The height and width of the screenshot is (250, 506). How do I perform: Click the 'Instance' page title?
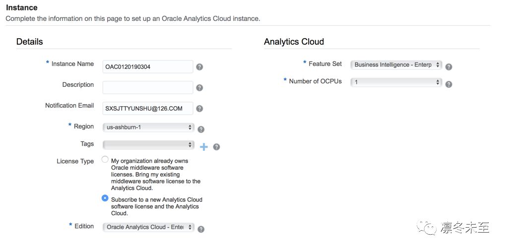22,7
